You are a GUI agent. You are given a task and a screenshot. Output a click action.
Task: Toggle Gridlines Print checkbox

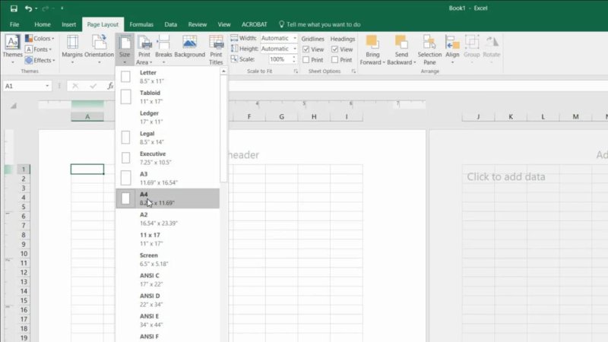pos(306,60)
